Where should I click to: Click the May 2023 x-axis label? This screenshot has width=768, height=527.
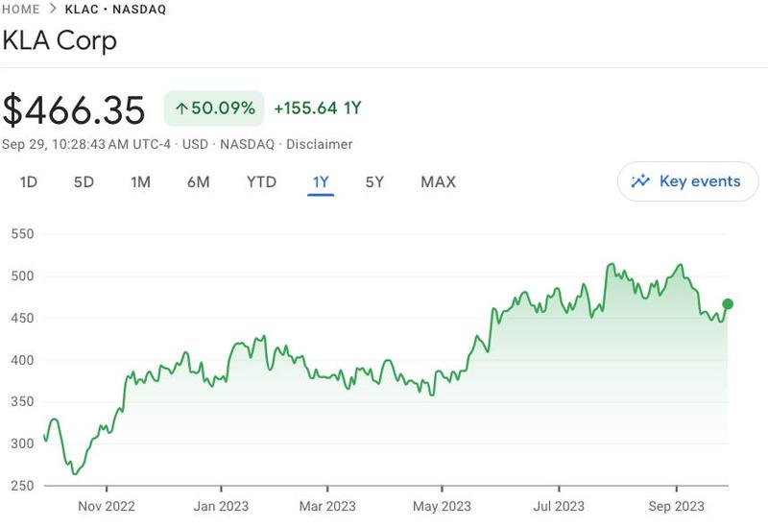pos(442,506)
